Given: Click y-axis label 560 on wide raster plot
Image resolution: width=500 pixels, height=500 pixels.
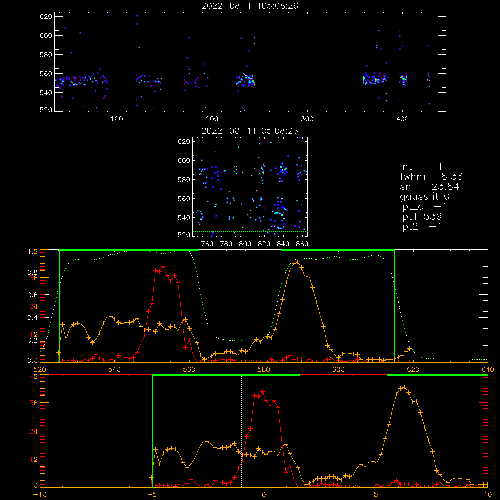Looking at the screenshot, I should pyautogui.click(x=46, y=73).
